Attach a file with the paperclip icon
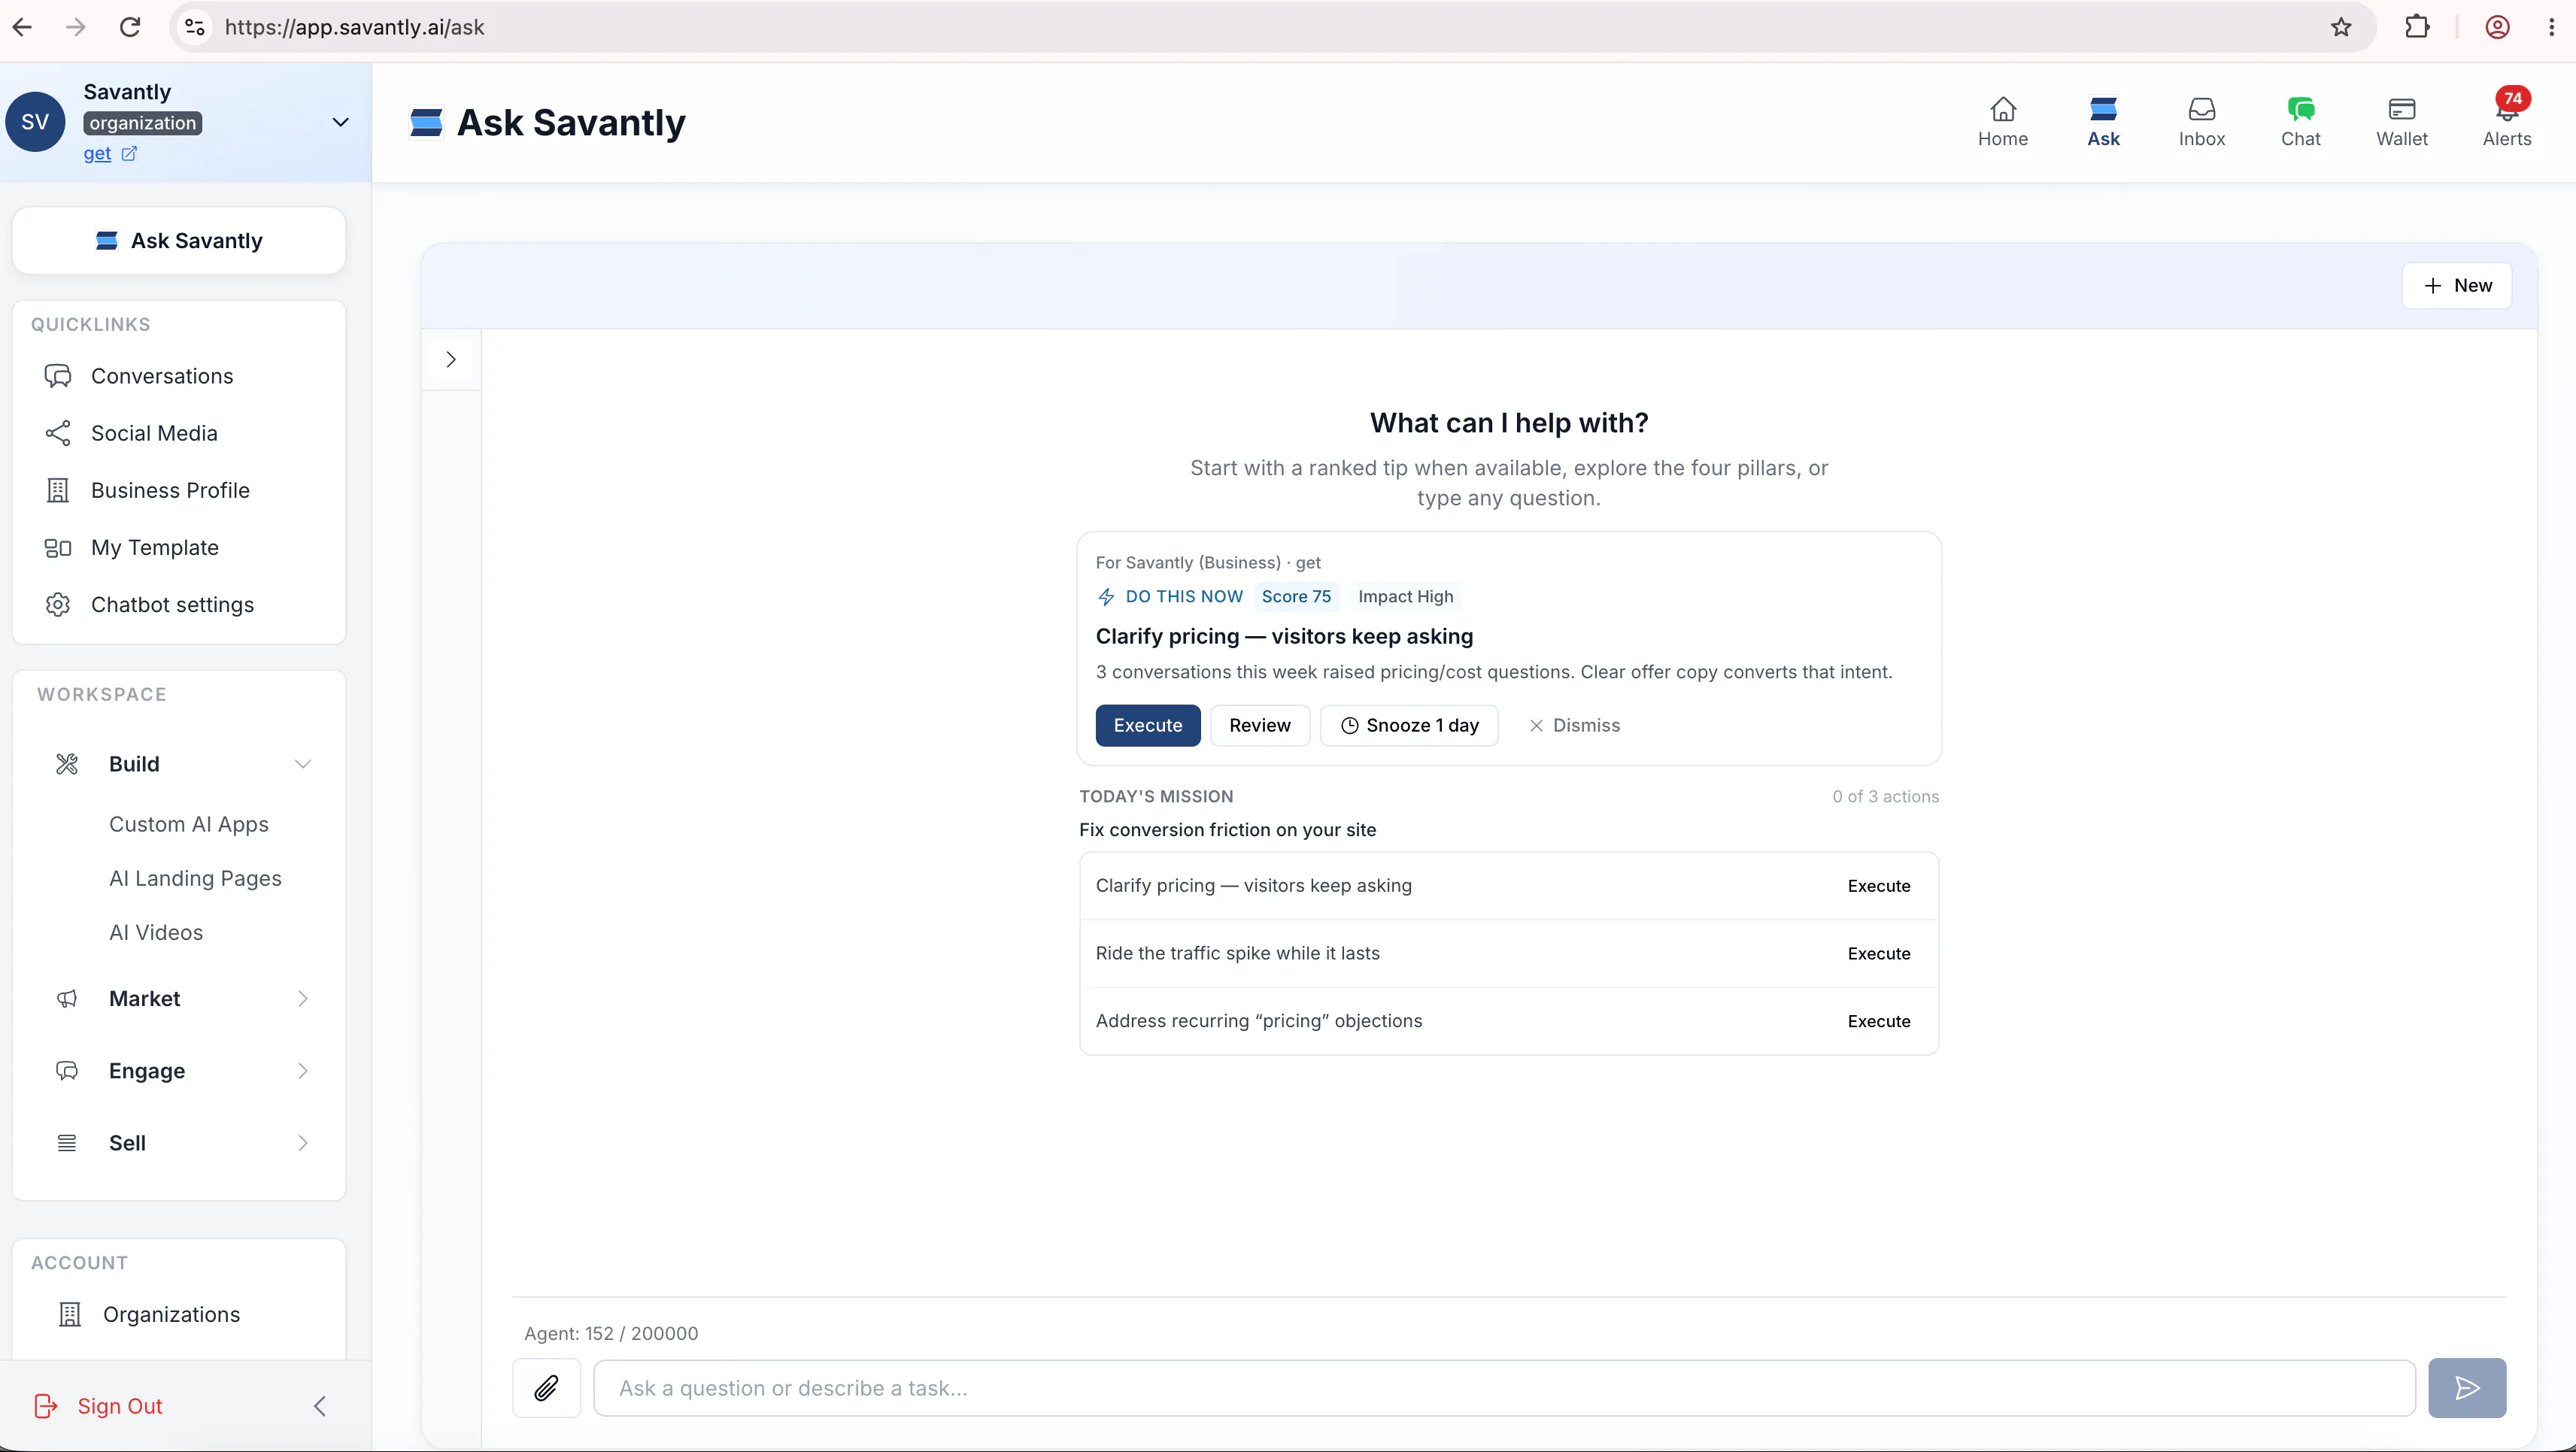 tap(546, 1388)
